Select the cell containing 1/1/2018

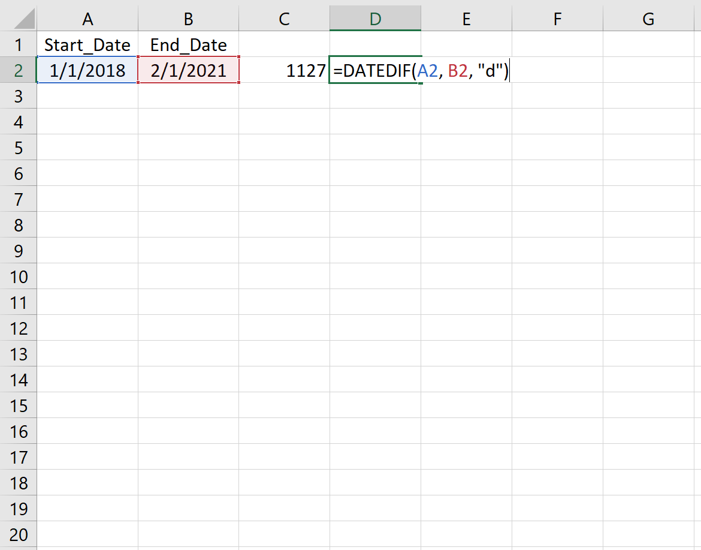[x=87, y=70]
